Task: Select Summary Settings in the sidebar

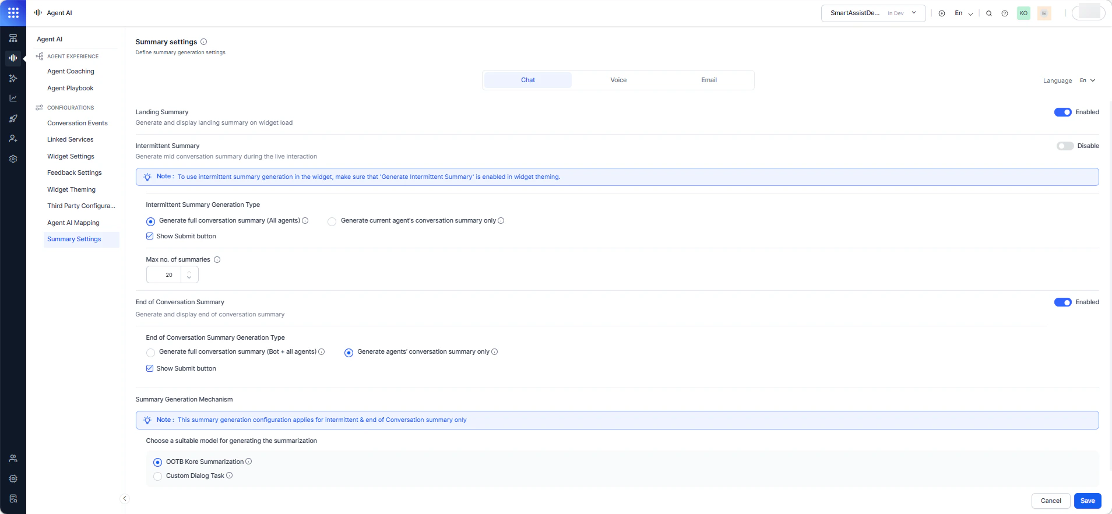Action: pyautogui.click(x=82, y=240)
